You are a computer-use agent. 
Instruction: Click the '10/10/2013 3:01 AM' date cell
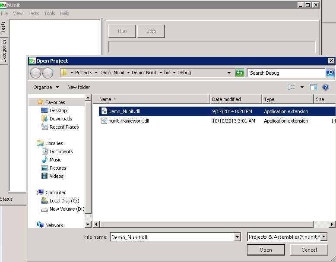[234, 121]
